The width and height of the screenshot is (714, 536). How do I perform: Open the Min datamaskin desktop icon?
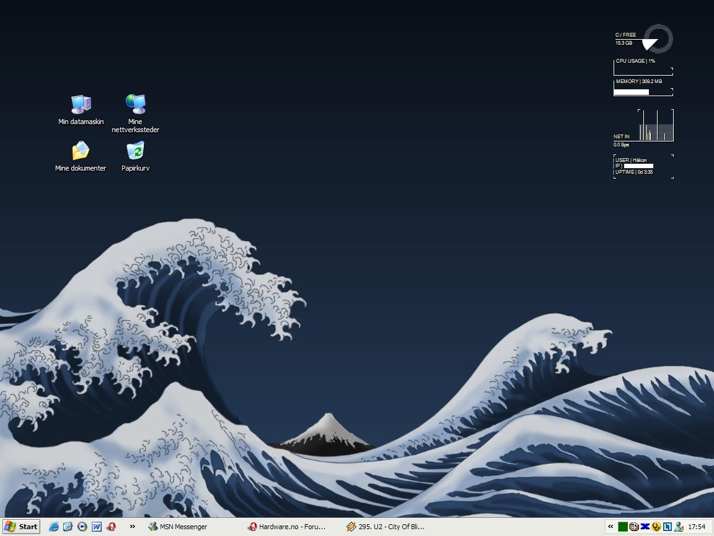pyautogui.click(x=81, y=109)
